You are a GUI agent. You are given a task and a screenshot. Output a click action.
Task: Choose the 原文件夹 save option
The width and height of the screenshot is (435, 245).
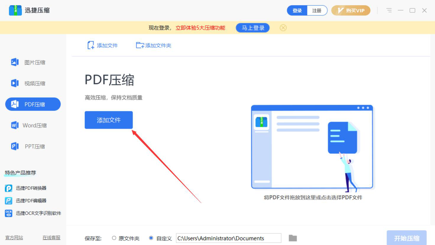[126, 238]
